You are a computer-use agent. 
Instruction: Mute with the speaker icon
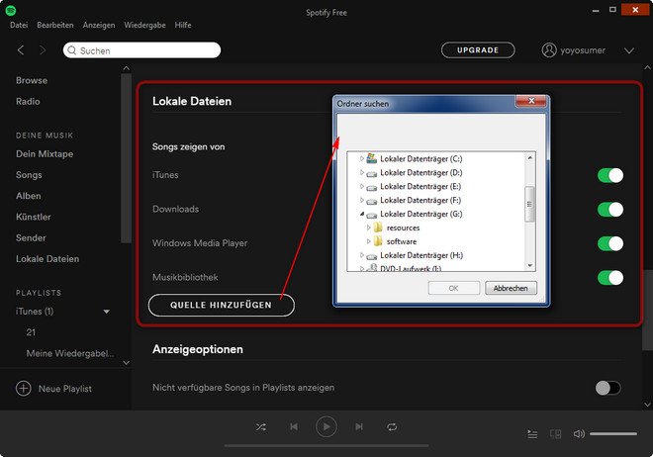(579, 434)
